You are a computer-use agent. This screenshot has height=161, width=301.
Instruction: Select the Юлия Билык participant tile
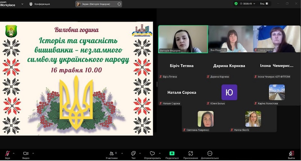229,93
